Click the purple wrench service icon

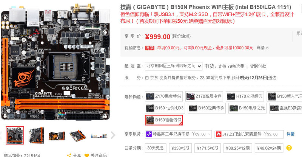[149, 134]
